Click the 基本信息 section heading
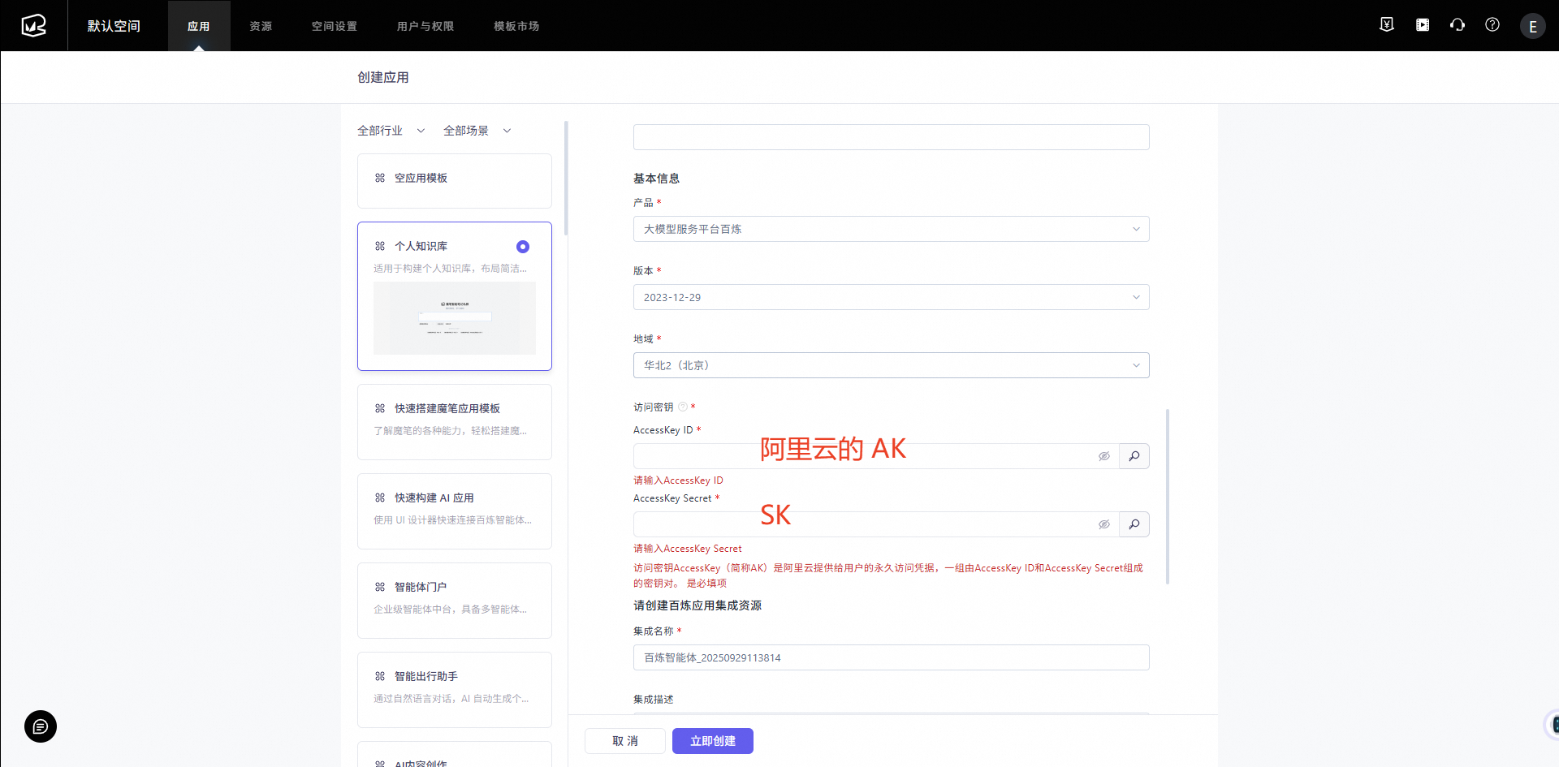 (x=656, y=179)
